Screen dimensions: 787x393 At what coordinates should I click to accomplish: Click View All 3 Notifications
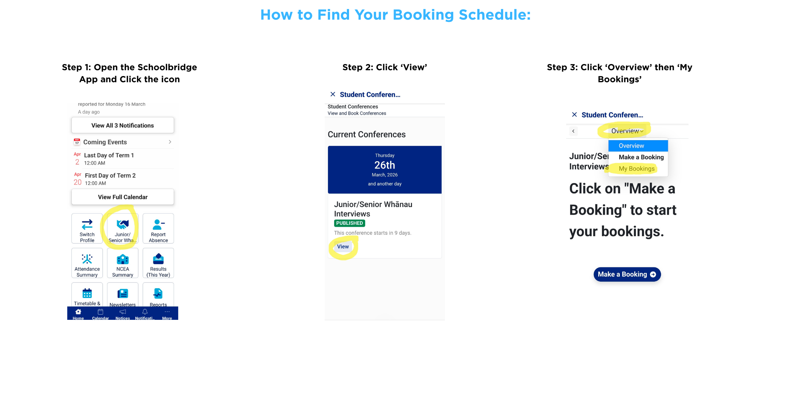tap(122, 125)
